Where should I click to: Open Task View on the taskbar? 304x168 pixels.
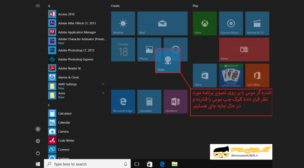(x=137, y=164)
